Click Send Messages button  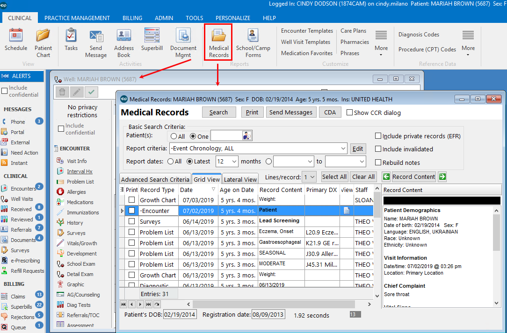[x=291, y=113]
